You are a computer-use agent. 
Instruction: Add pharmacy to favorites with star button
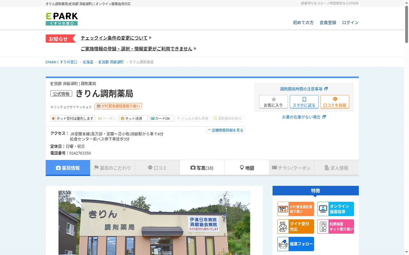coord(274,102)
